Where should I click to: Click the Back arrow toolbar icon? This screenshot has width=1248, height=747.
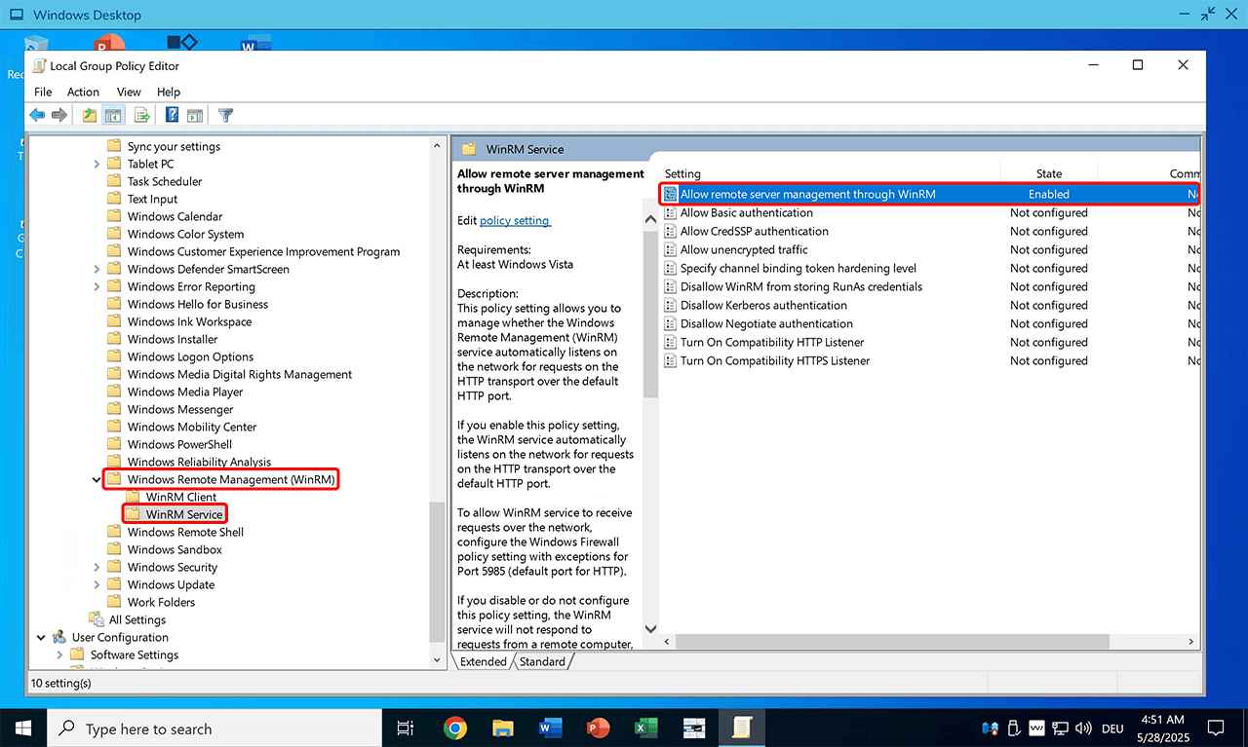pos(37,115)
